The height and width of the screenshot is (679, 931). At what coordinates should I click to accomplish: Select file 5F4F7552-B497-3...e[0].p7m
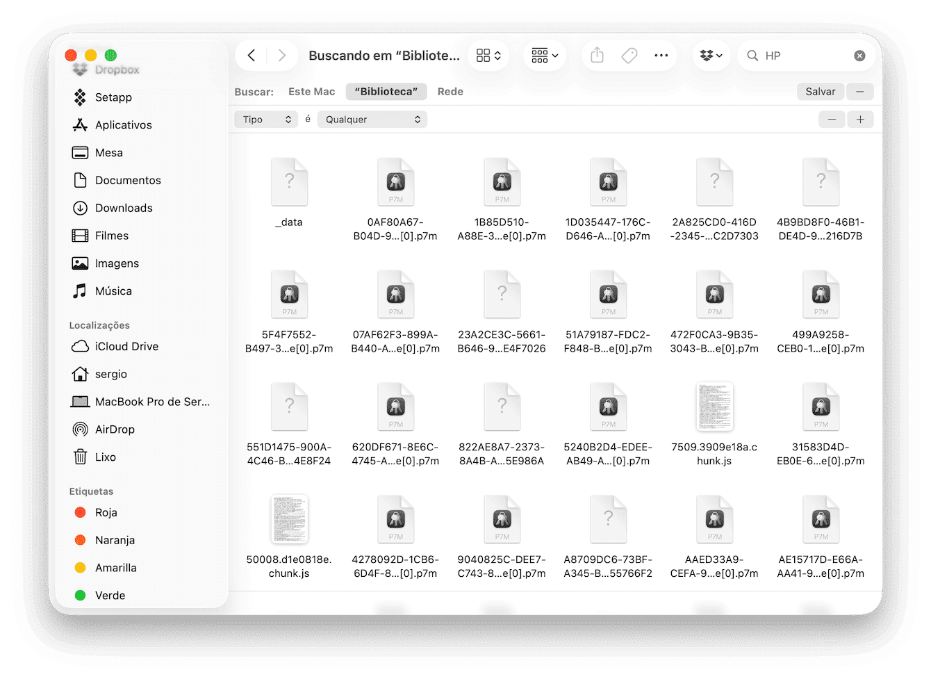[x=289, y=295]
